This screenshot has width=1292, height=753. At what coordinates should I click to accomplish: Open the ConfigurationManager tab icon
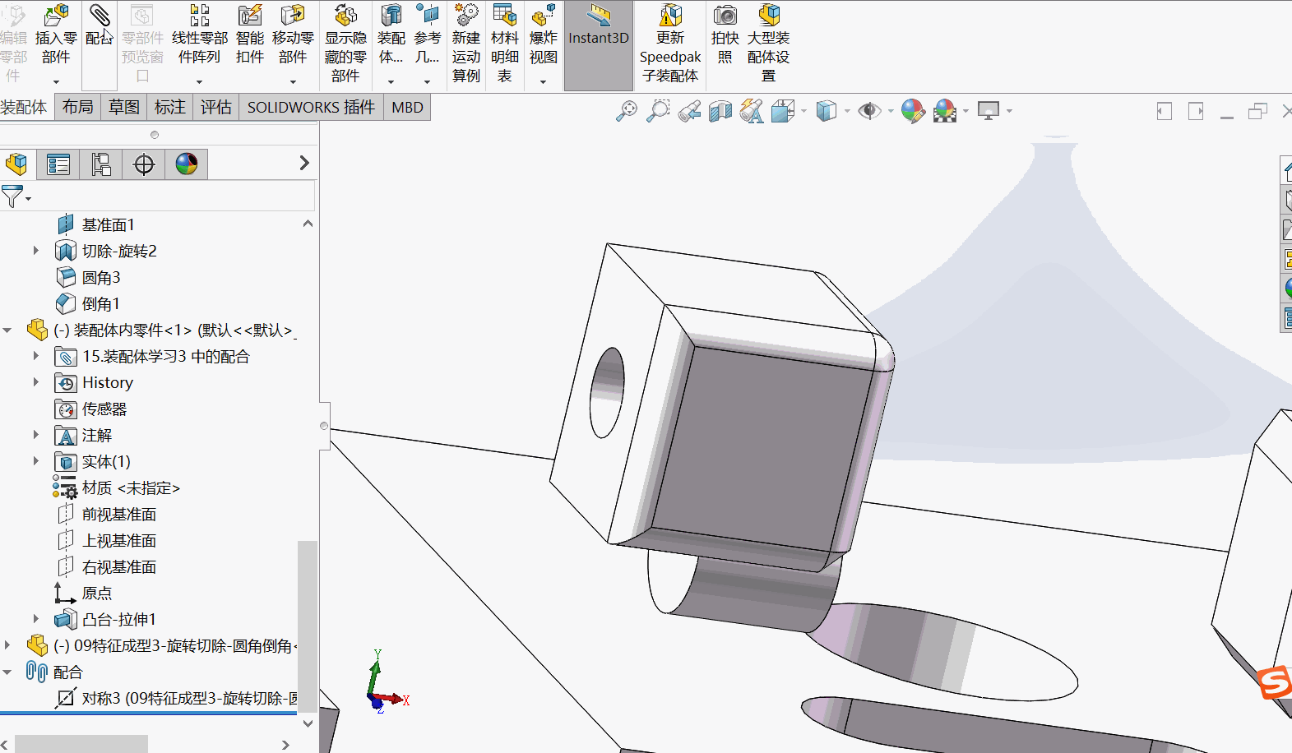tap(101, 164)
